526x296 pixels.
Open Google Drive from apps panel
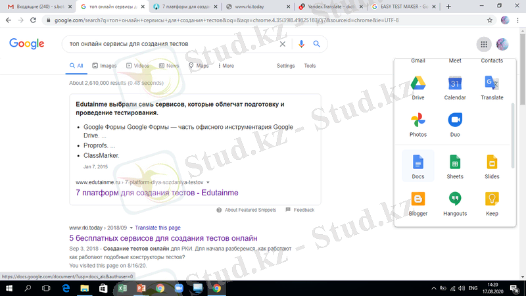pyautogui.click(x=418, y=88)
